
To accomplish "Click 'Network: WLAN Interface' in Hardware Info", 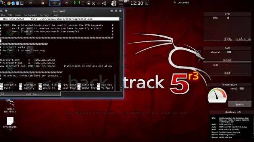I will click(222, 137).
